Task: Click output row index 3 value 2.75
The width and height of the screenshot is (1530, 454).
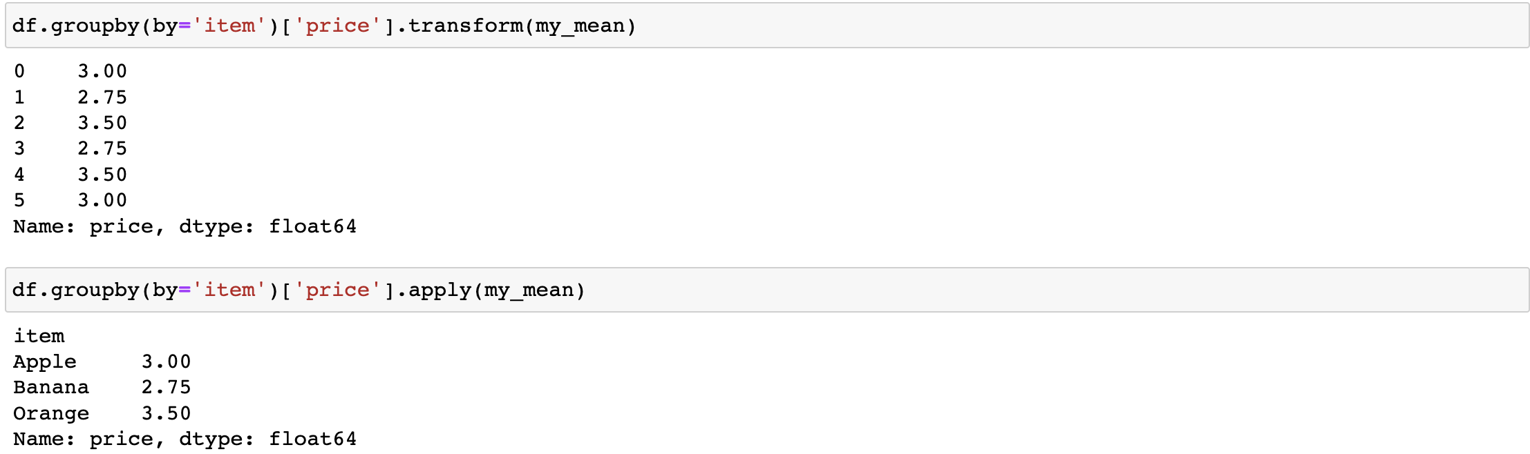Action: pyautogui.click(x=102, y=149)
